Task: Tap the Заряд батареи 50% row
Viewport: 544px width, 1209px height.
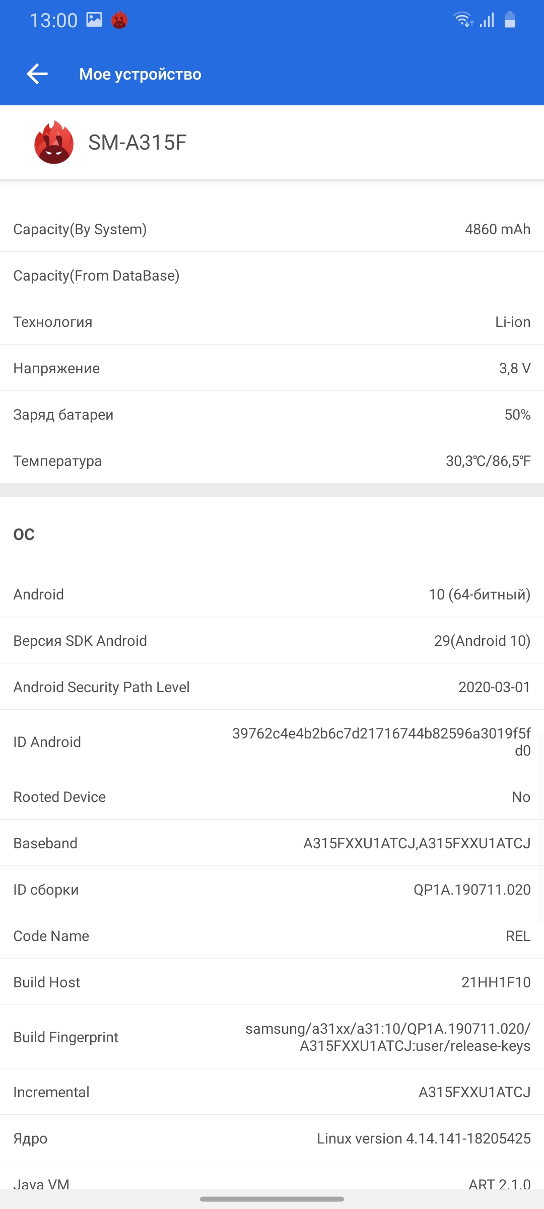Action: (272, 415)
